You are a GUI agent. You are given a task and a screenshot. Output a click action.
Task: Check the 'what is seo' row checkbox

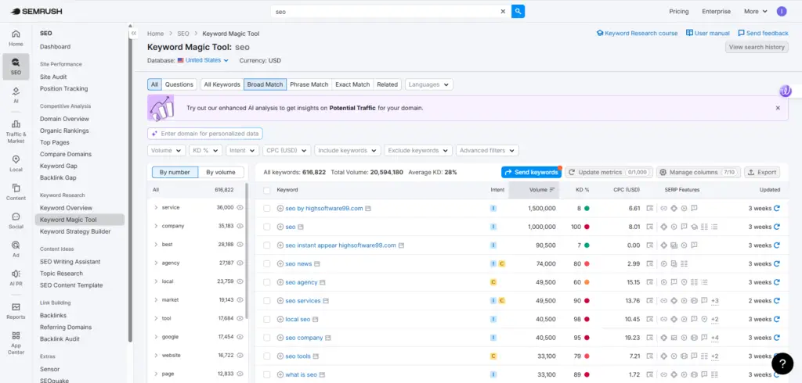(266, 374)
